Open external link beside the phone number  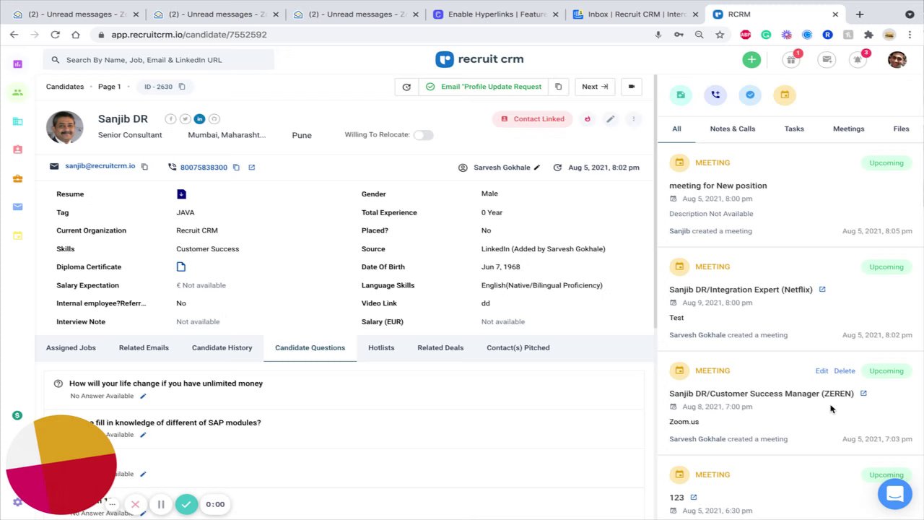pos(251,168)
